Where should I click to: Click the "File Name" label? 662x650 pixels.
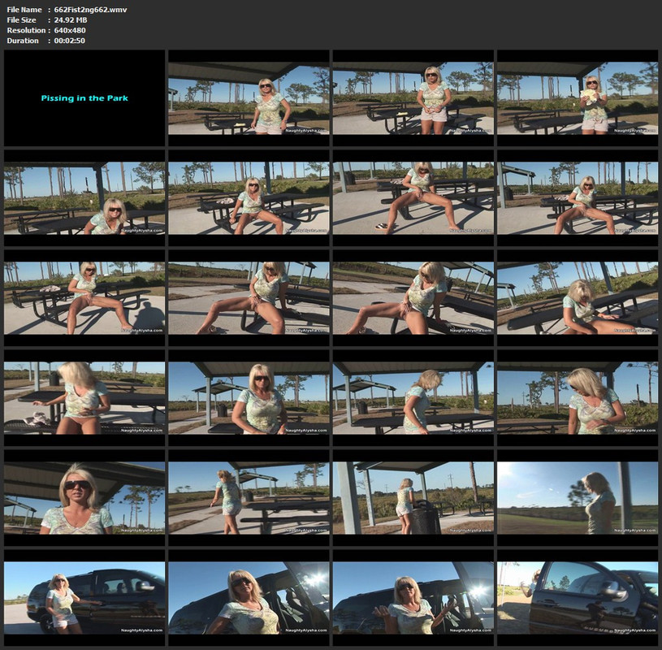pyautogui.click(x=24, y=9)
